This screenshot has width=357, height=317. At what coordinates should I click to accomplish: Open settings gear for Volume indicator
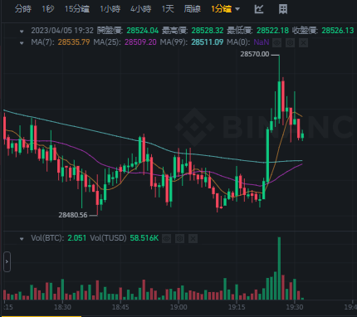click(179, 238)
